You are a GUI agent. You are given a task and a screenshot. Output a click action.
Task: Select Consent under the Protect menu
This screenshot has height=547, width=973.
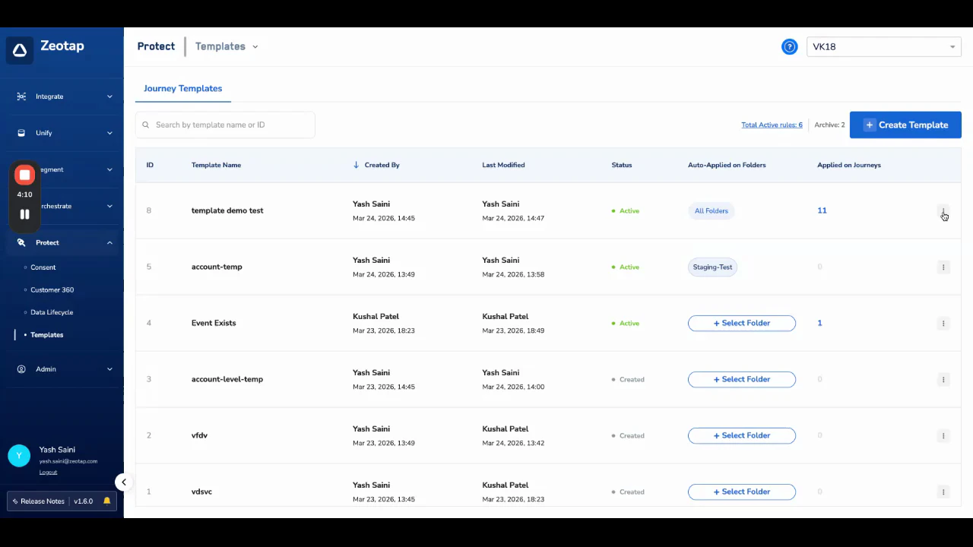(43, 267)
